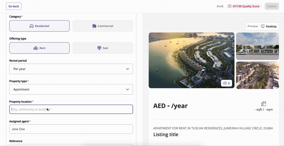Open the 47/100 Quality Score badge

click(x=244, y=6)
